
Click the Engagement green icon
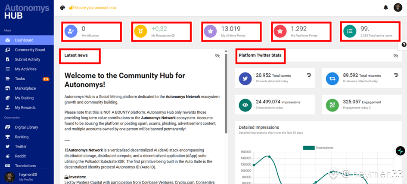coord(332,105)
